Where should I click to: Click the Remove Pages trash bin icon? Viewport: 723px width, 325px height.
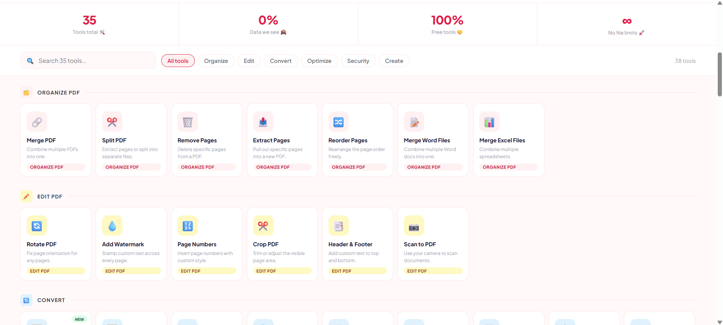pyautogui.click(x=188, y=122)
